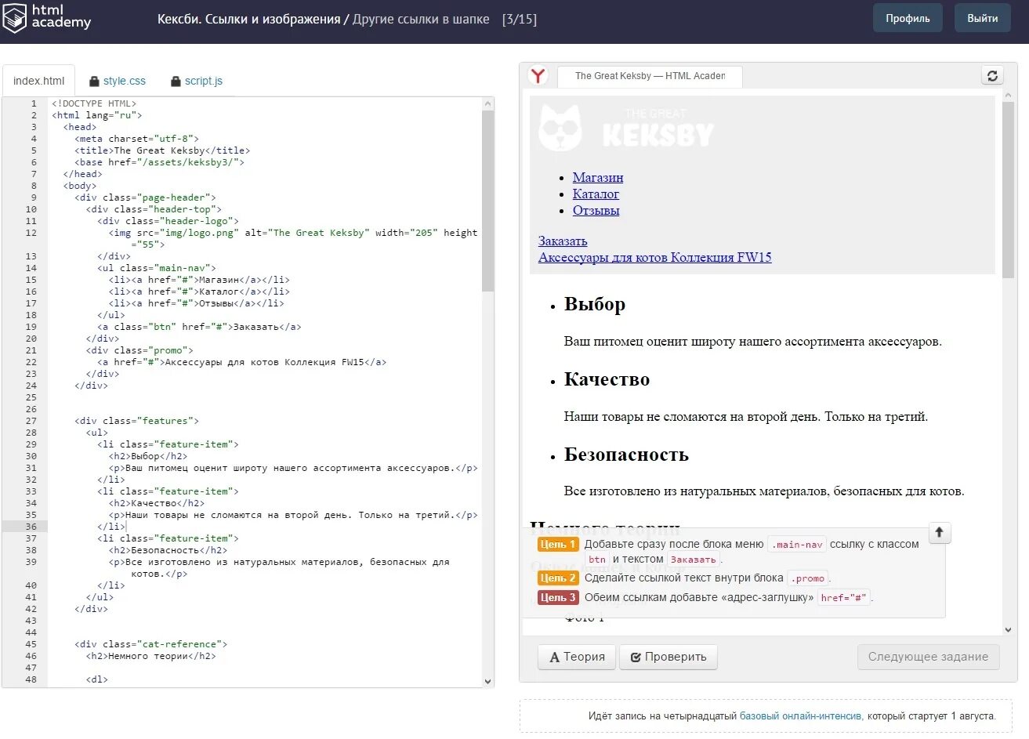Screen dimensions: 1029x739
Task: Click the preview scroll down arrow
Action: pos(1008,629)
